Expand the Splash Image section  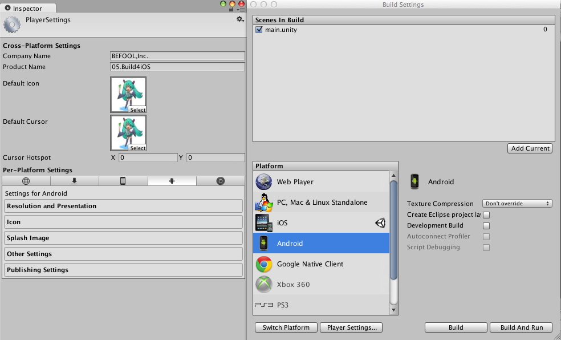click(x=124, y=238)
